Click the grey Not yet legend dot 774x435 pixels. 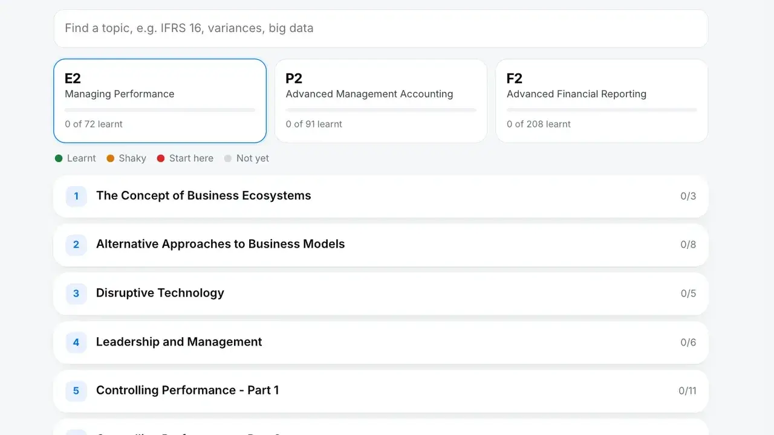[x=228, y=158]
